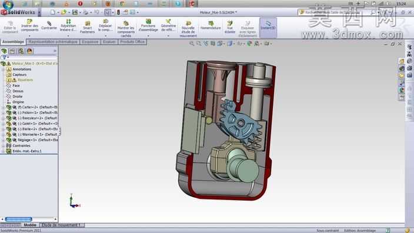
Task: Choose Déplacer le composant tool
Action: coord(105,26)
